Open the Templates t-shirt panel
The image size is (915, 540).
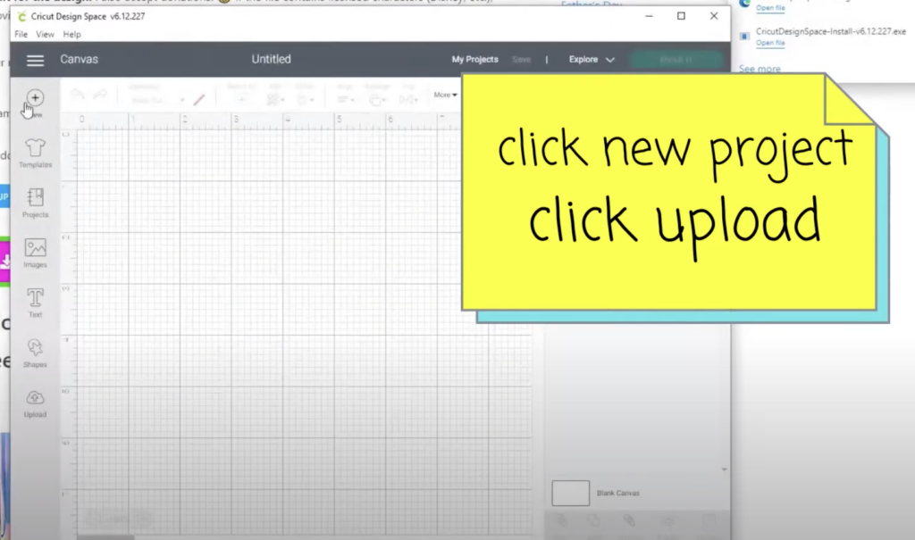(x=36, y=150)
